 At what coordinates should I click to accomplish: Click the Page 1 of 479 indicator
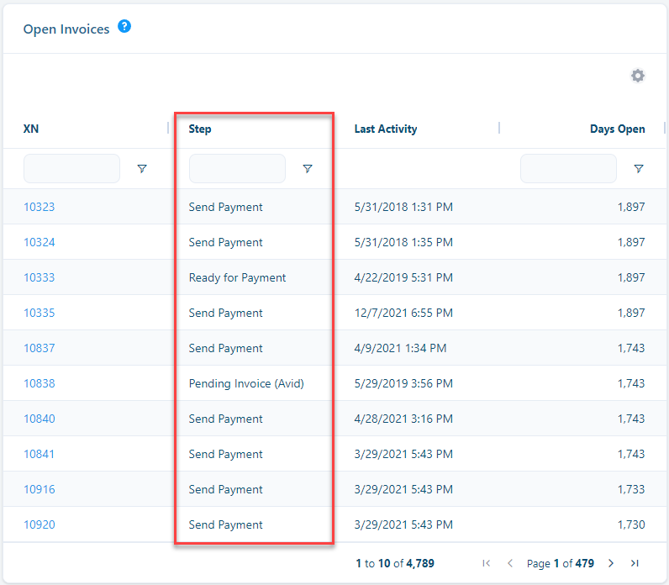coord(561,563)
